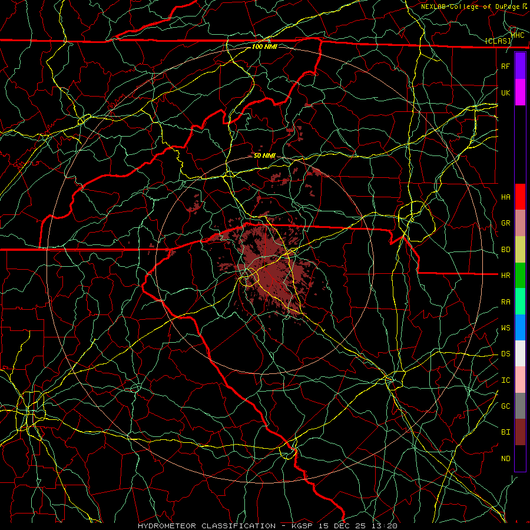Click the GR pink-tan legend swatch

(520, 223)
